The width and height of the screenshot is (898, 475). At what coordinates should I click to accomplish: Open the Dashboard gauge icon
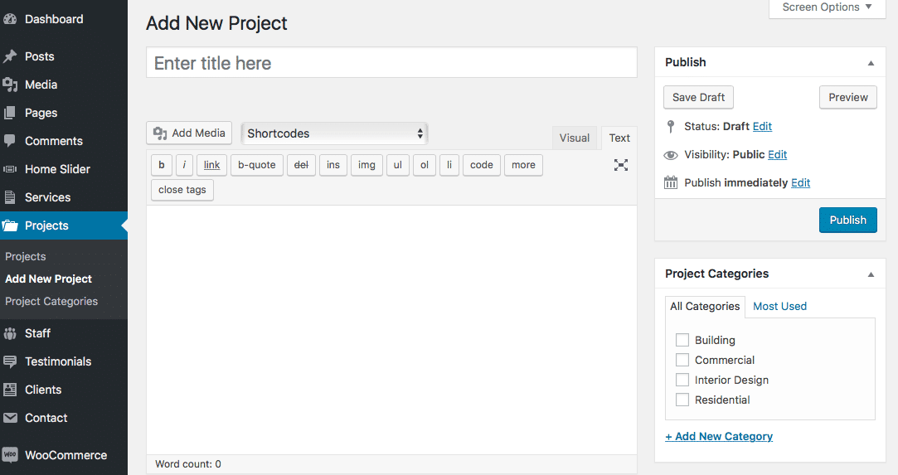pos(10,19)
